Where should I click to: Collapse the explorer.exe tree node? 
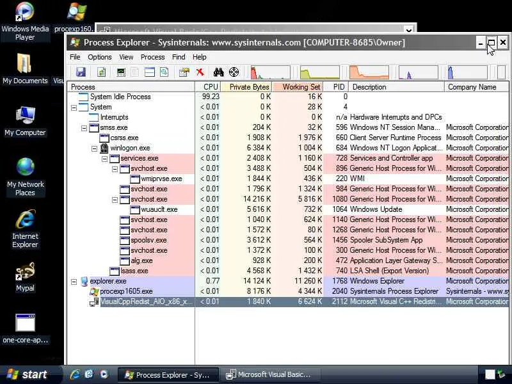[x=74, y=282]
